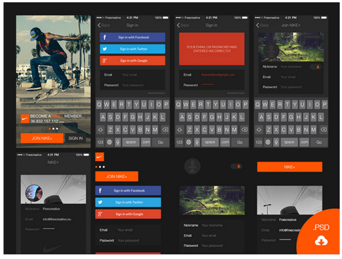Click the Nickname field below the standalone forest image
Screen dimensions: 342x259
[x=212, y=225]
